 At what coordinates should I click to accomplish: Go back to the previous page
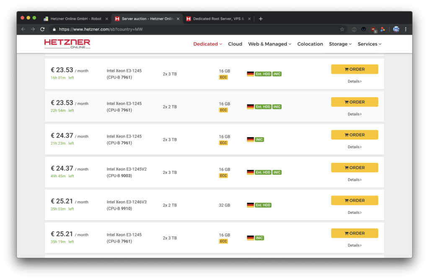23,29
